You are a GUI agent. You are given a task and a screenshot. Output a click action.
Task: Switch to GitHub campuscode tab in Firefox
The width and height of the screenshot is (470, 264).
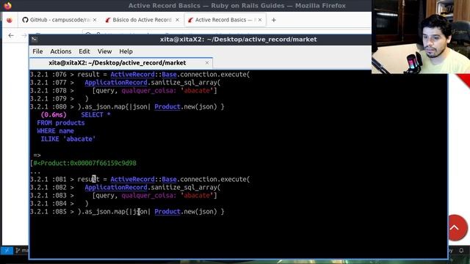coord(60,20)
